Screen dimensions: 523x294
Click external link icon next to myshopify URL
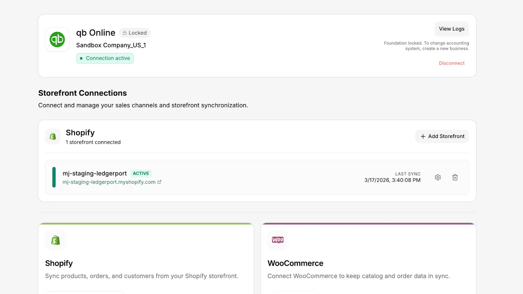[x=159, y=182]
